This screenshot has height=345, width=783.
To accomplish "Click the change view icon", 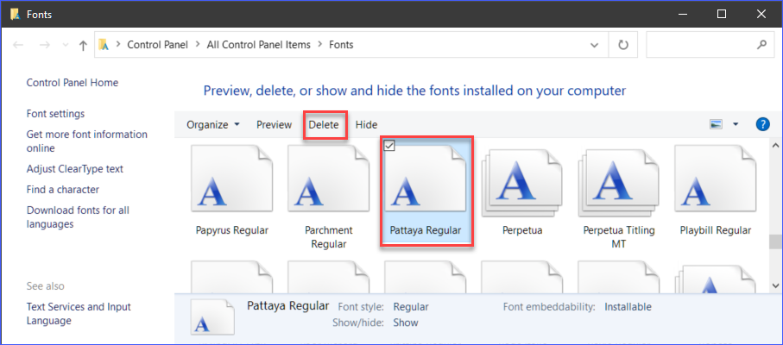I will click(716, 124).
